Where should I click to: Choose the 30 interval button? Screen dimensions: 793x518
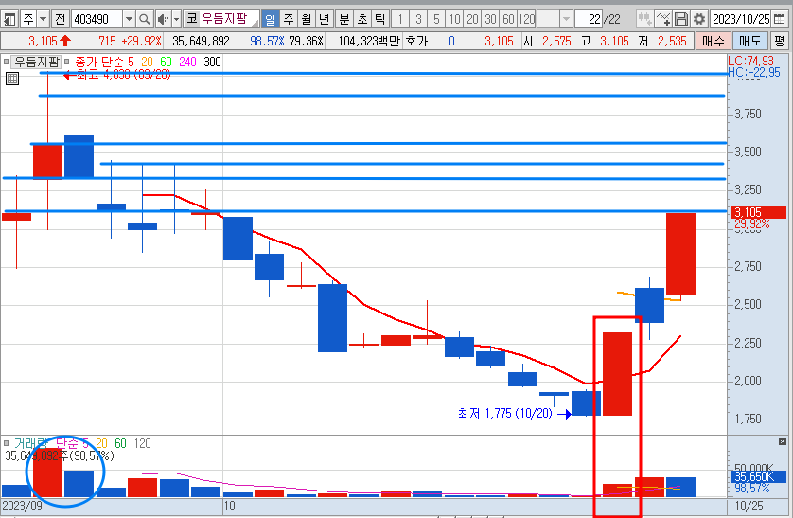point(490,19)
